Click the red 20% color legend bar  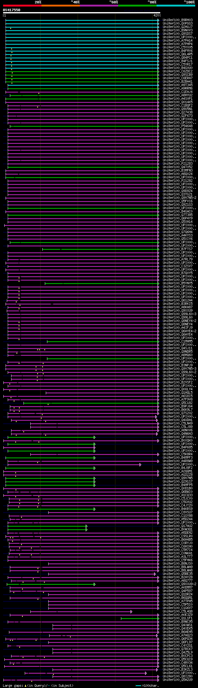[x=22, y=5]
